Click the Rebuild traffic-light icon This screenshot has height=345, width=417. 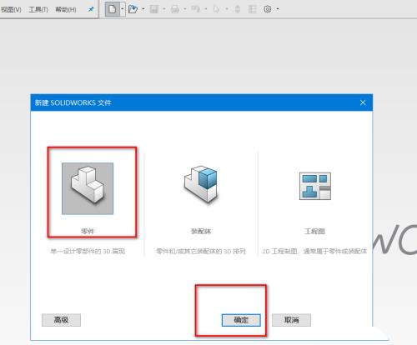238,9
